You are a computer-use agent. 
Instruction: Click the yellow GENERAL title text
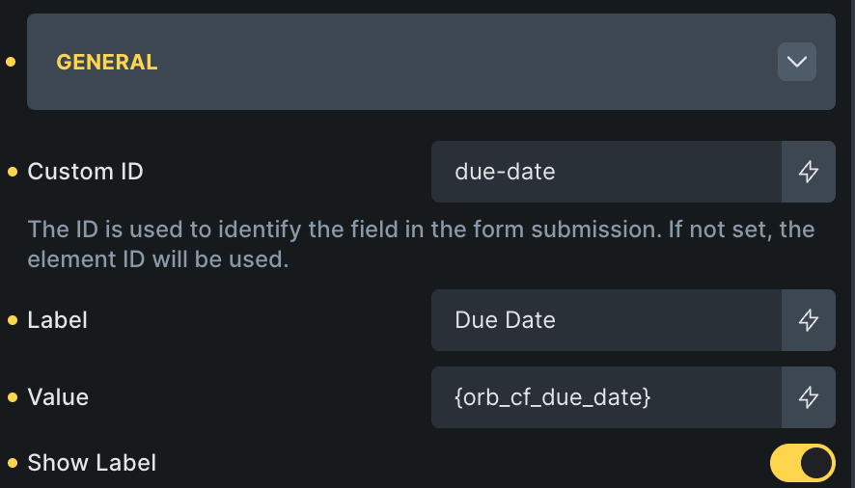pyautogui.click(x=107, y=62)
